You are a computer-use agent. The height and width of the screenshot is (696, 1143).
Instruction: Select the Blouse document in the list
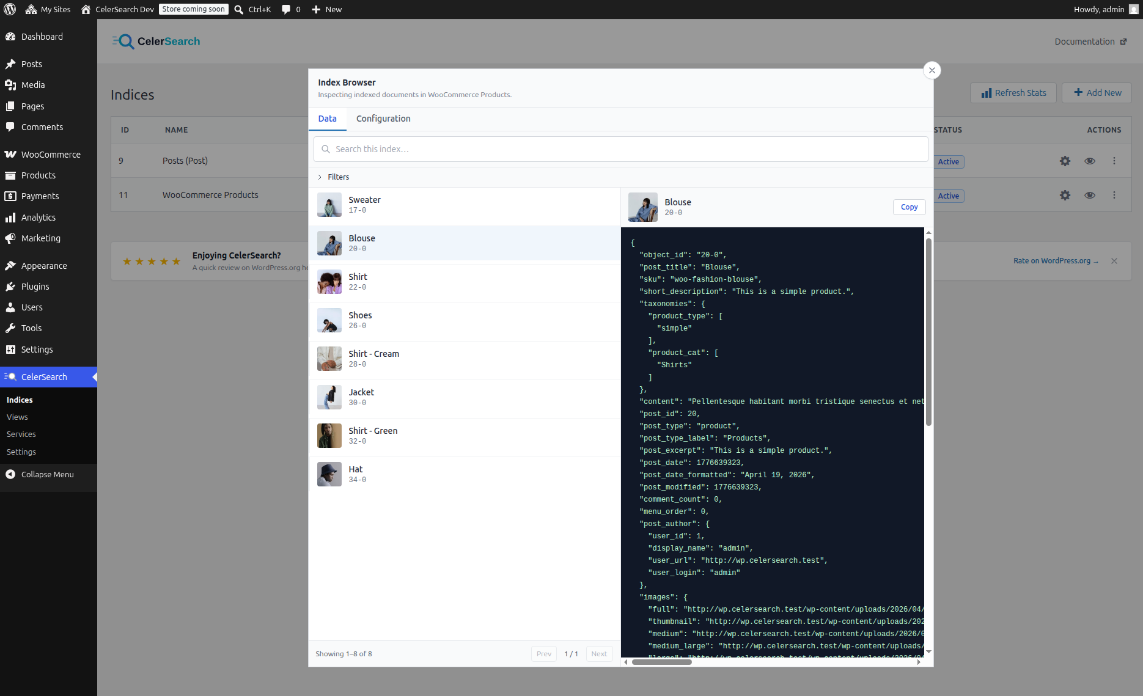(x=465, y=244)
